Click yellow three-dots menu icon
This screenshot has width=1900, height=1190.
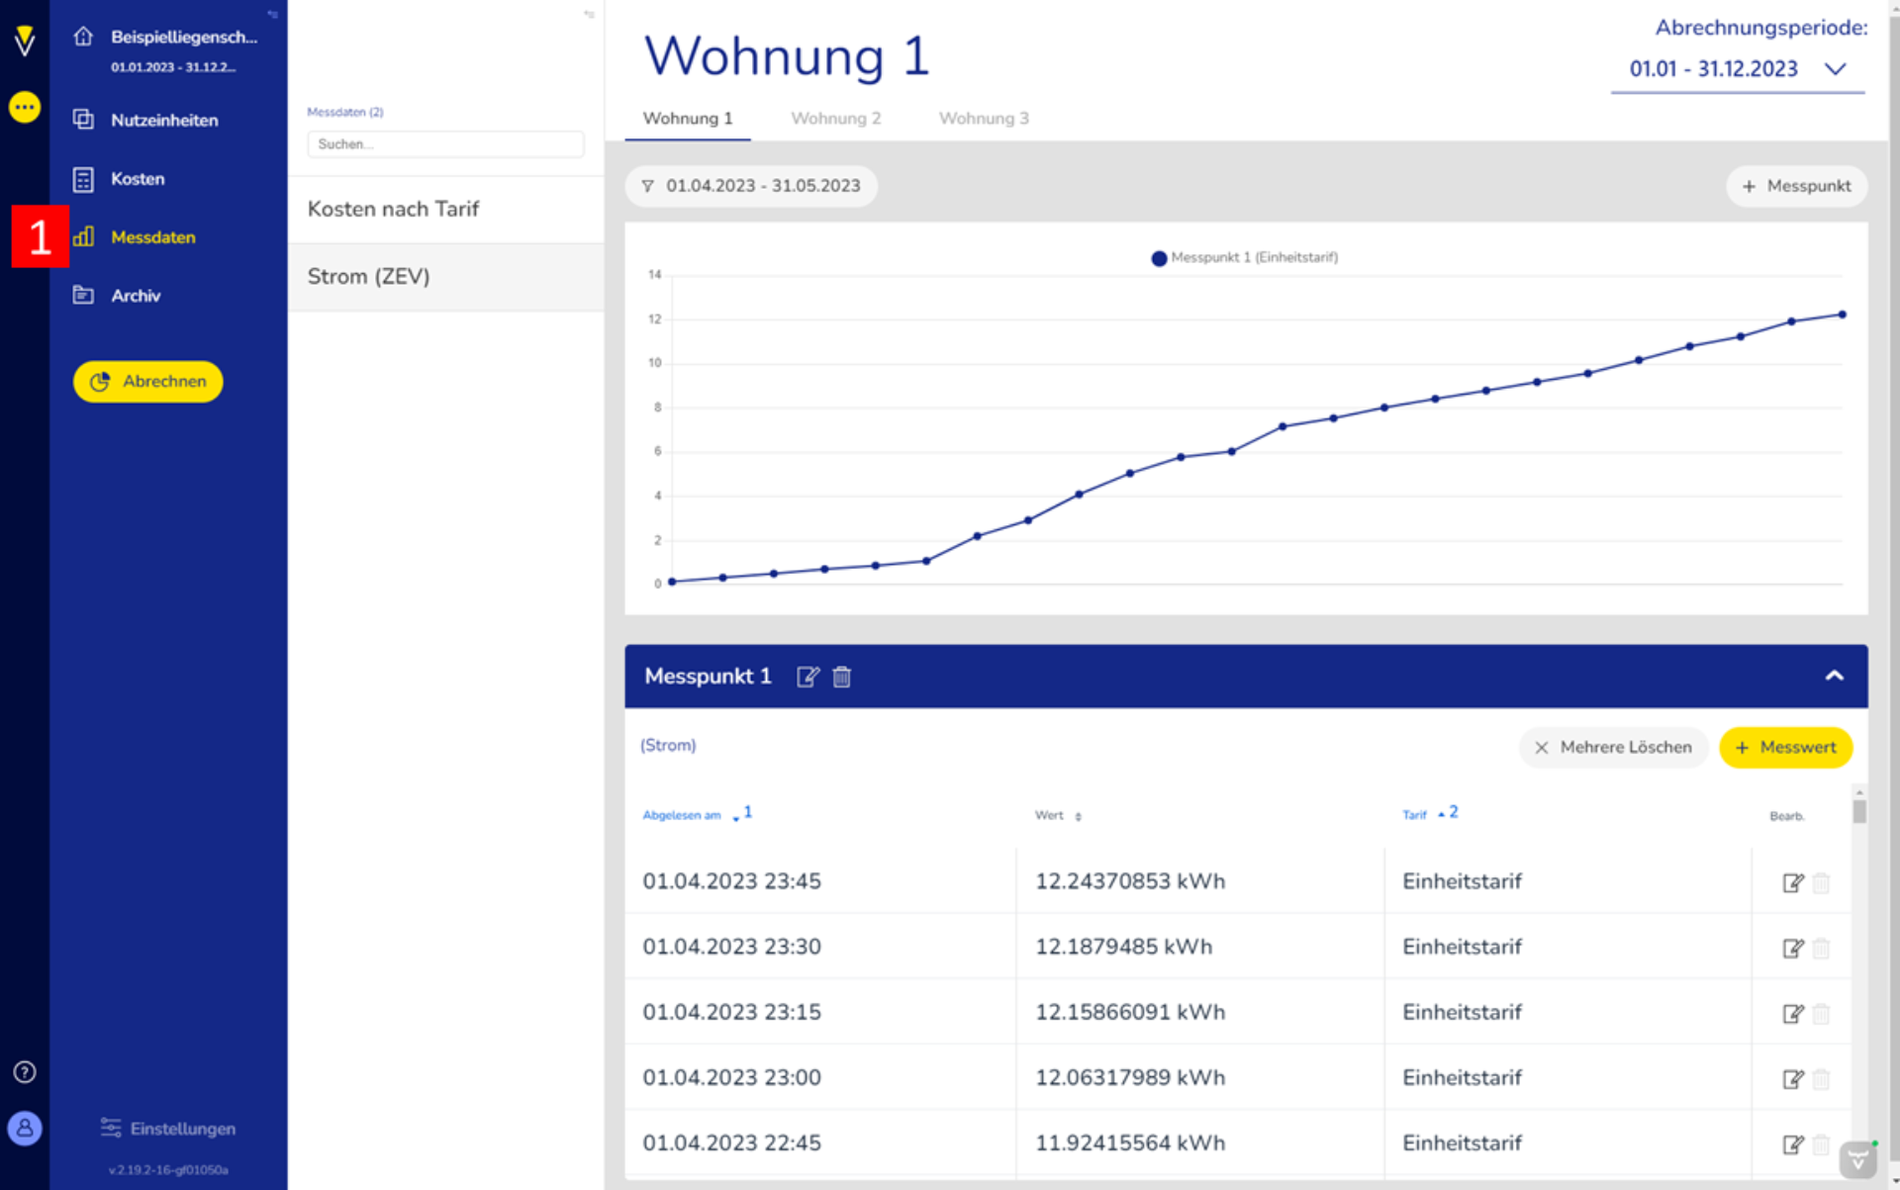25,107
